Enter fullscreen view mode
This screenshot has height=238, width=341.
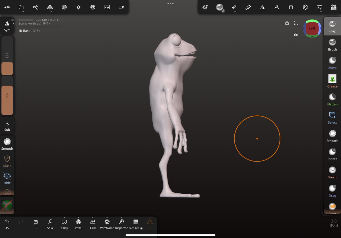click(296, 23)
